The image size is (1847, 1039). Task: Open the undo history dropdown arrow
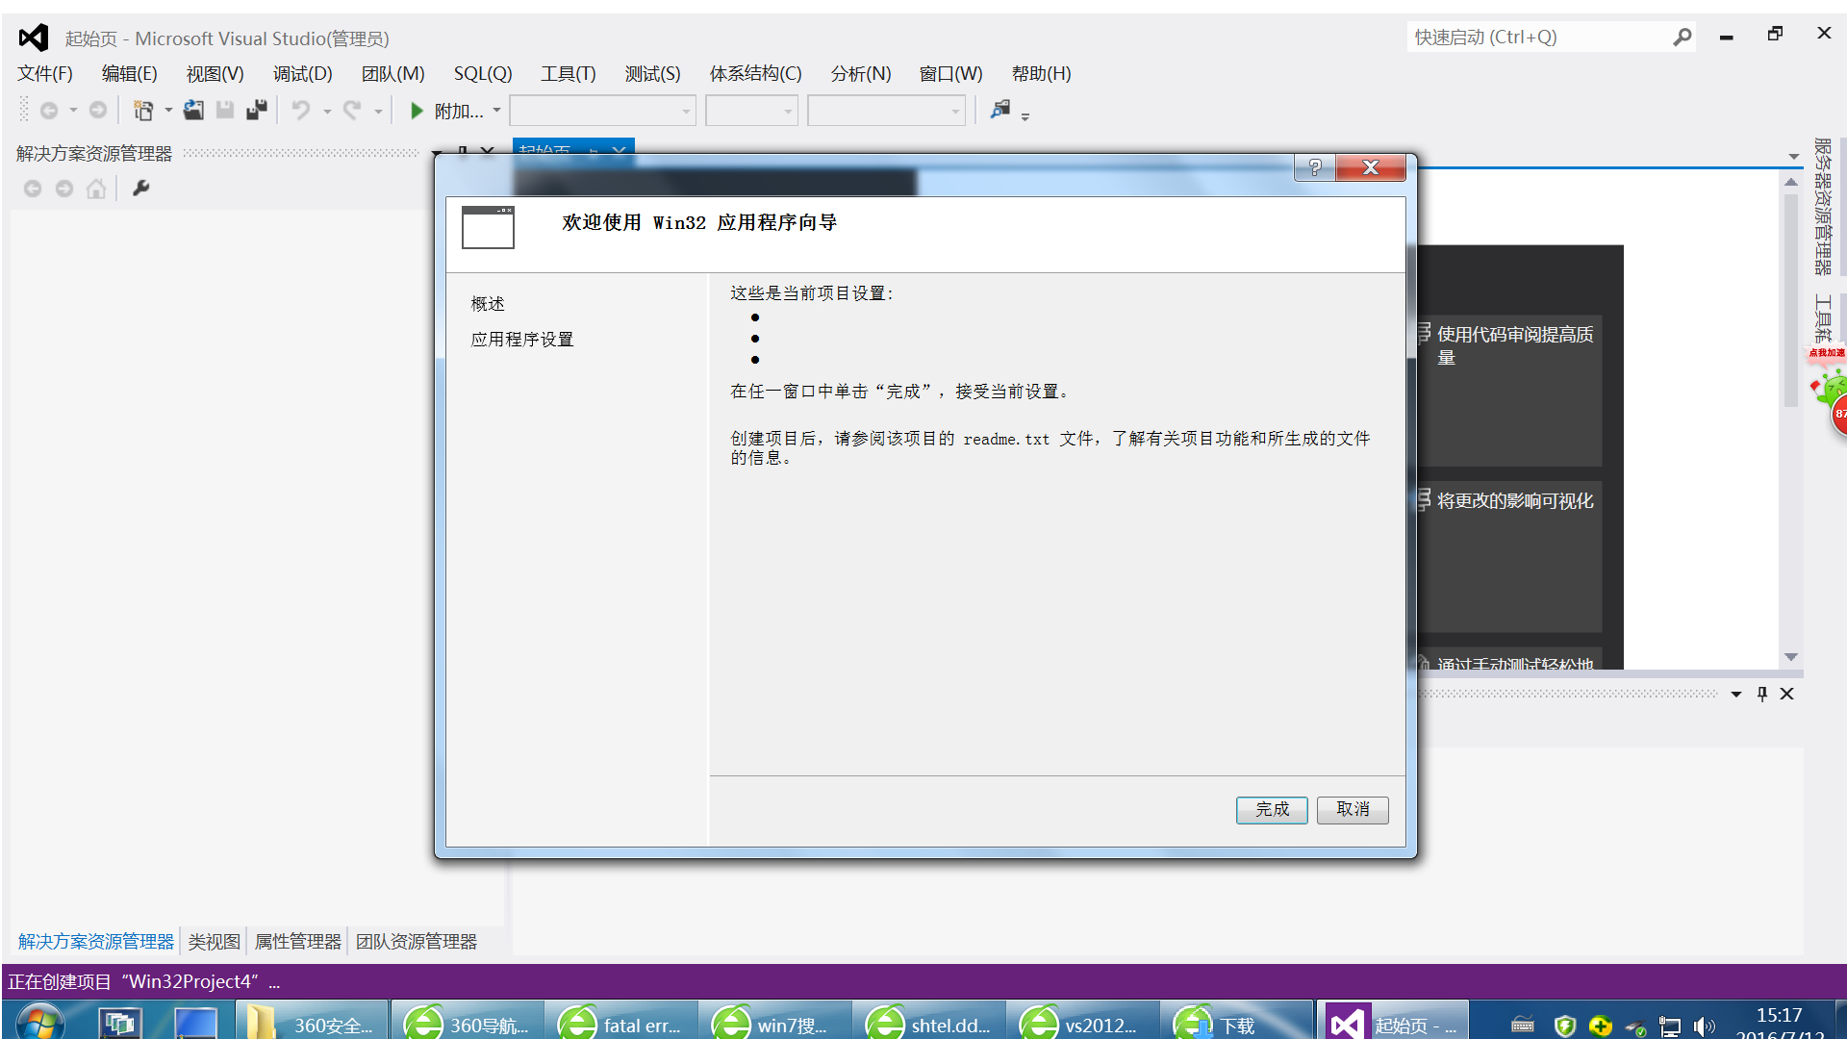click(x=327, y=112)
